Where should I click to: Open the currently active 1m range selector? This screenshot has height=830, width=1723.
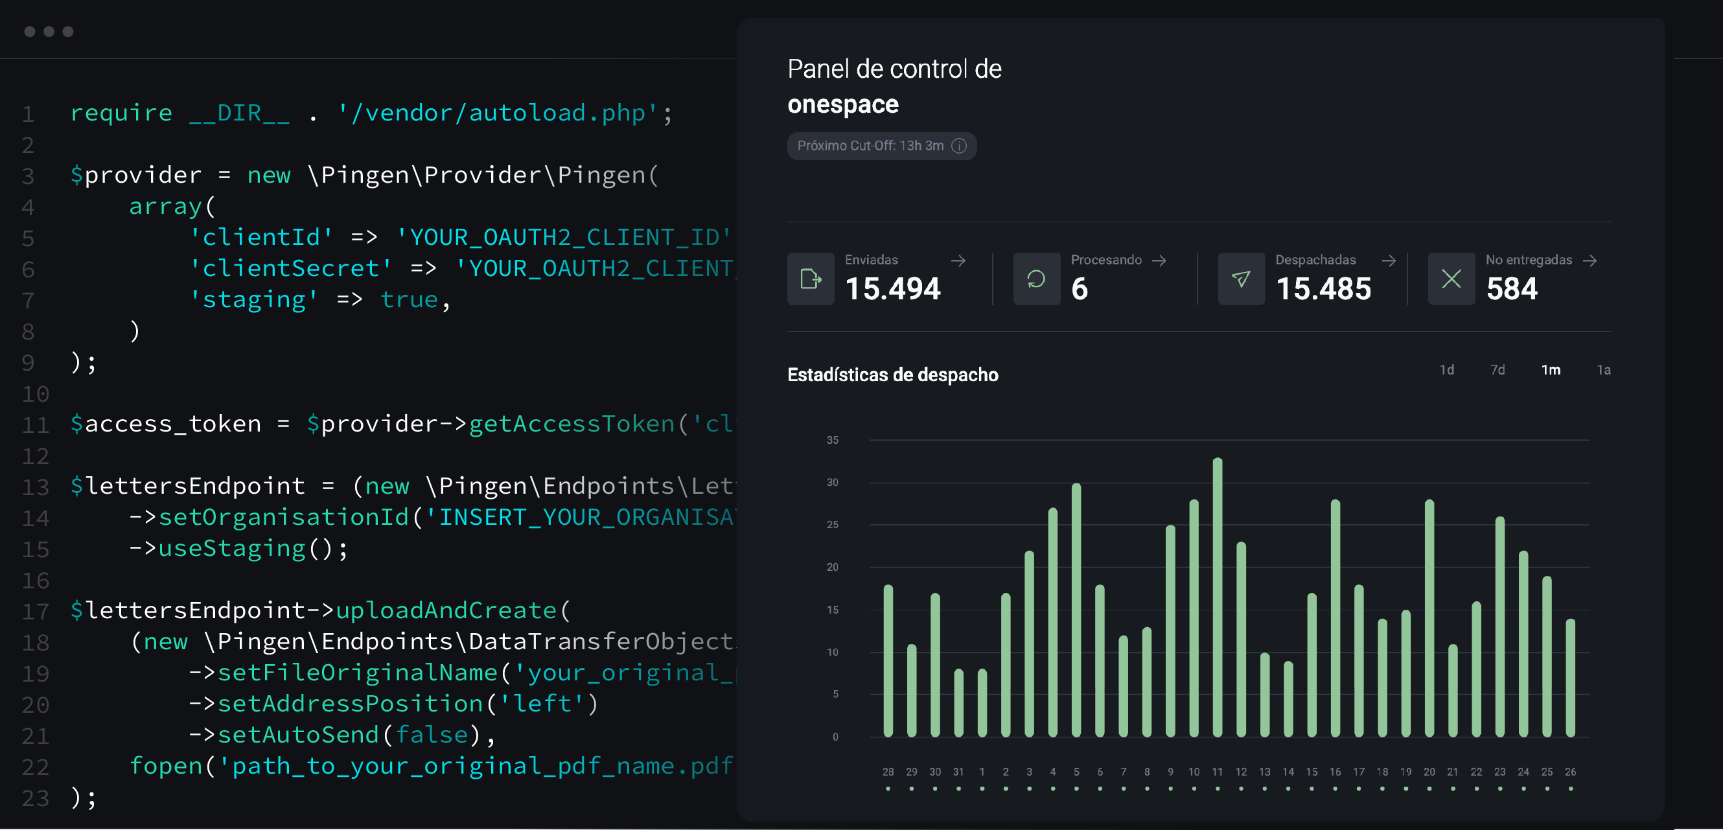(x=1551, y=369)
